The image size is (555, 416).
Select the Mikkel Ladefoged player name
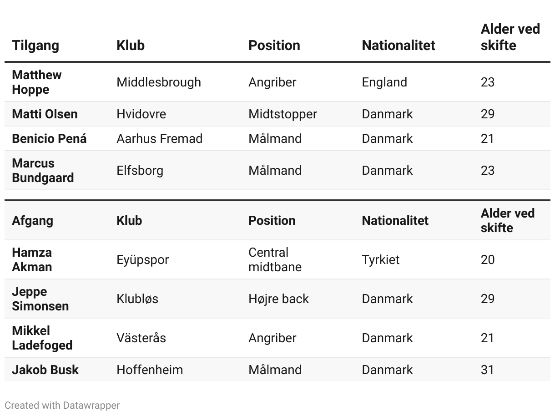(42, 338)
